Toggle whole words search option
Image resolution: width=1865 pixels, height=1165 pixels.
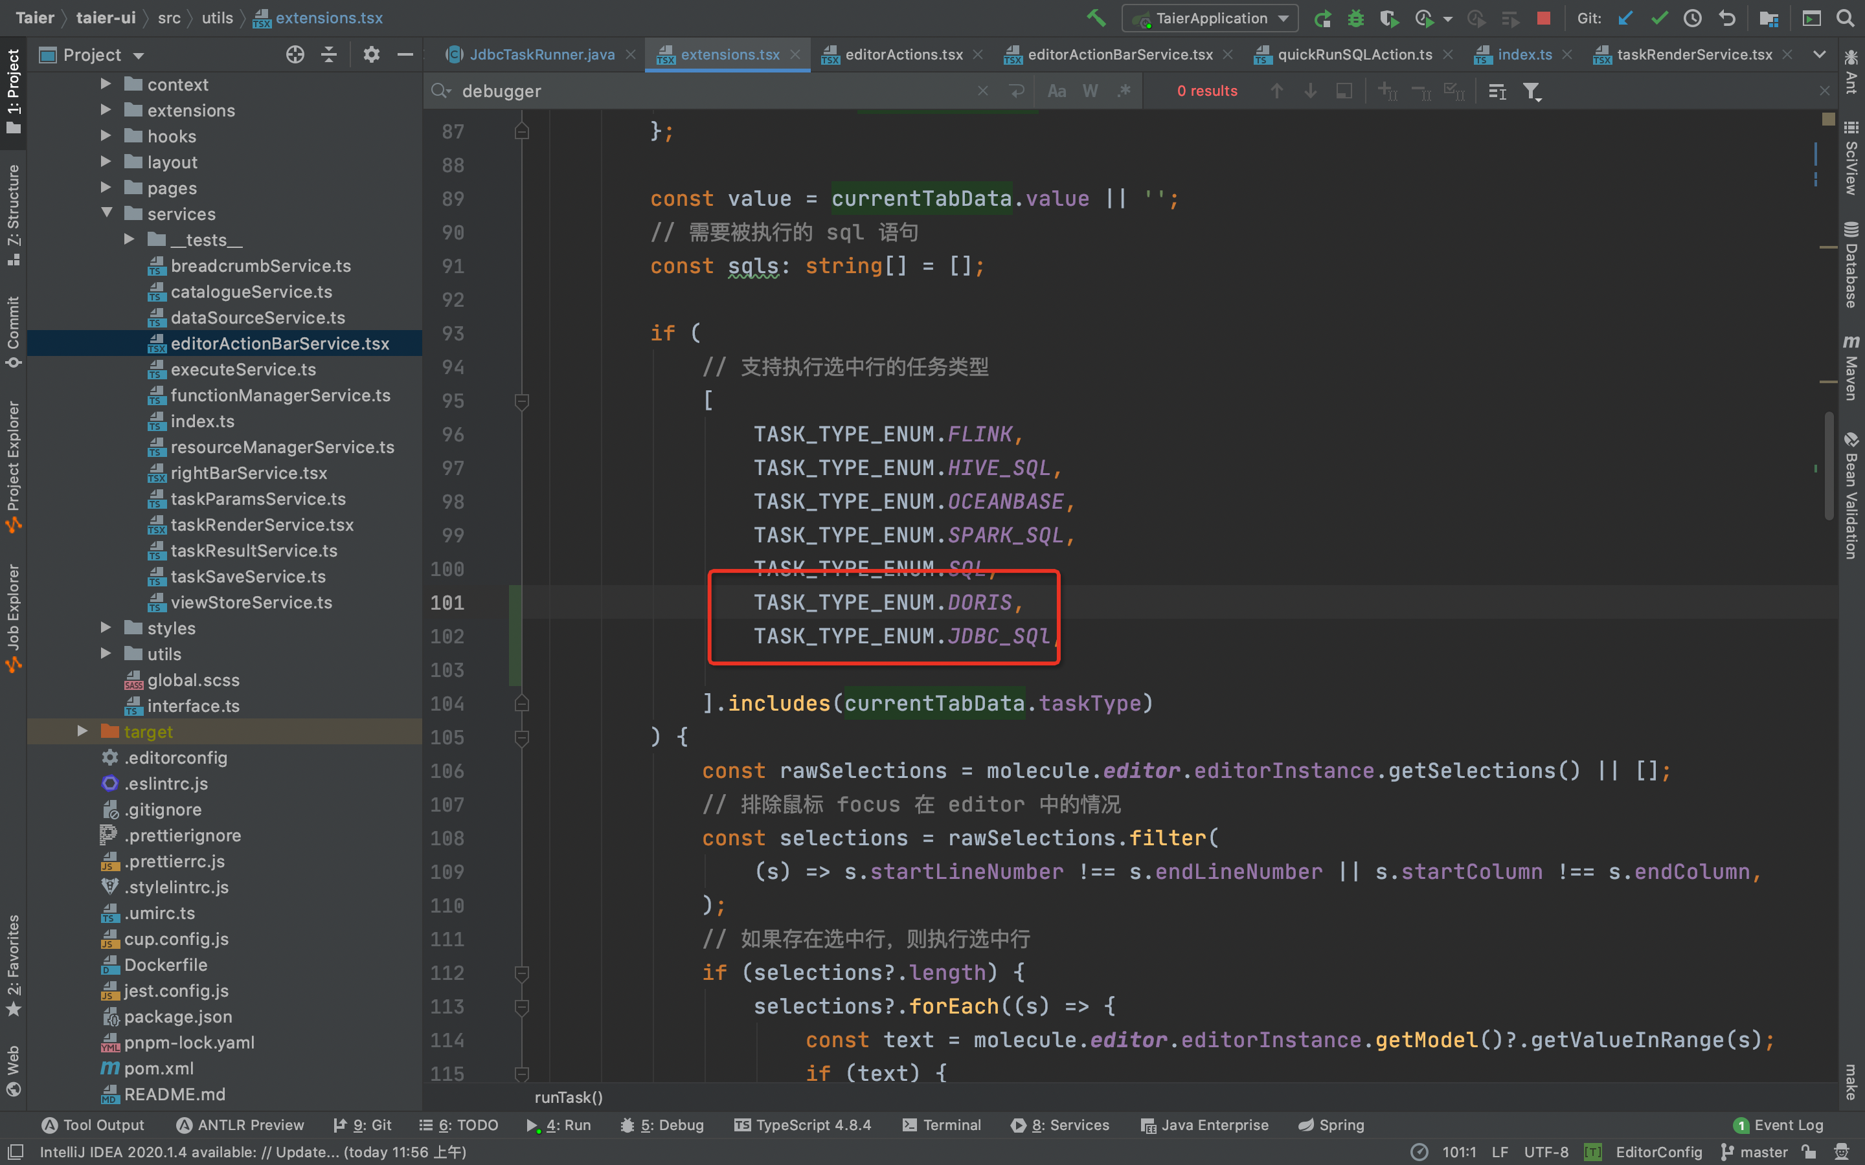(x=1090, y=91)
